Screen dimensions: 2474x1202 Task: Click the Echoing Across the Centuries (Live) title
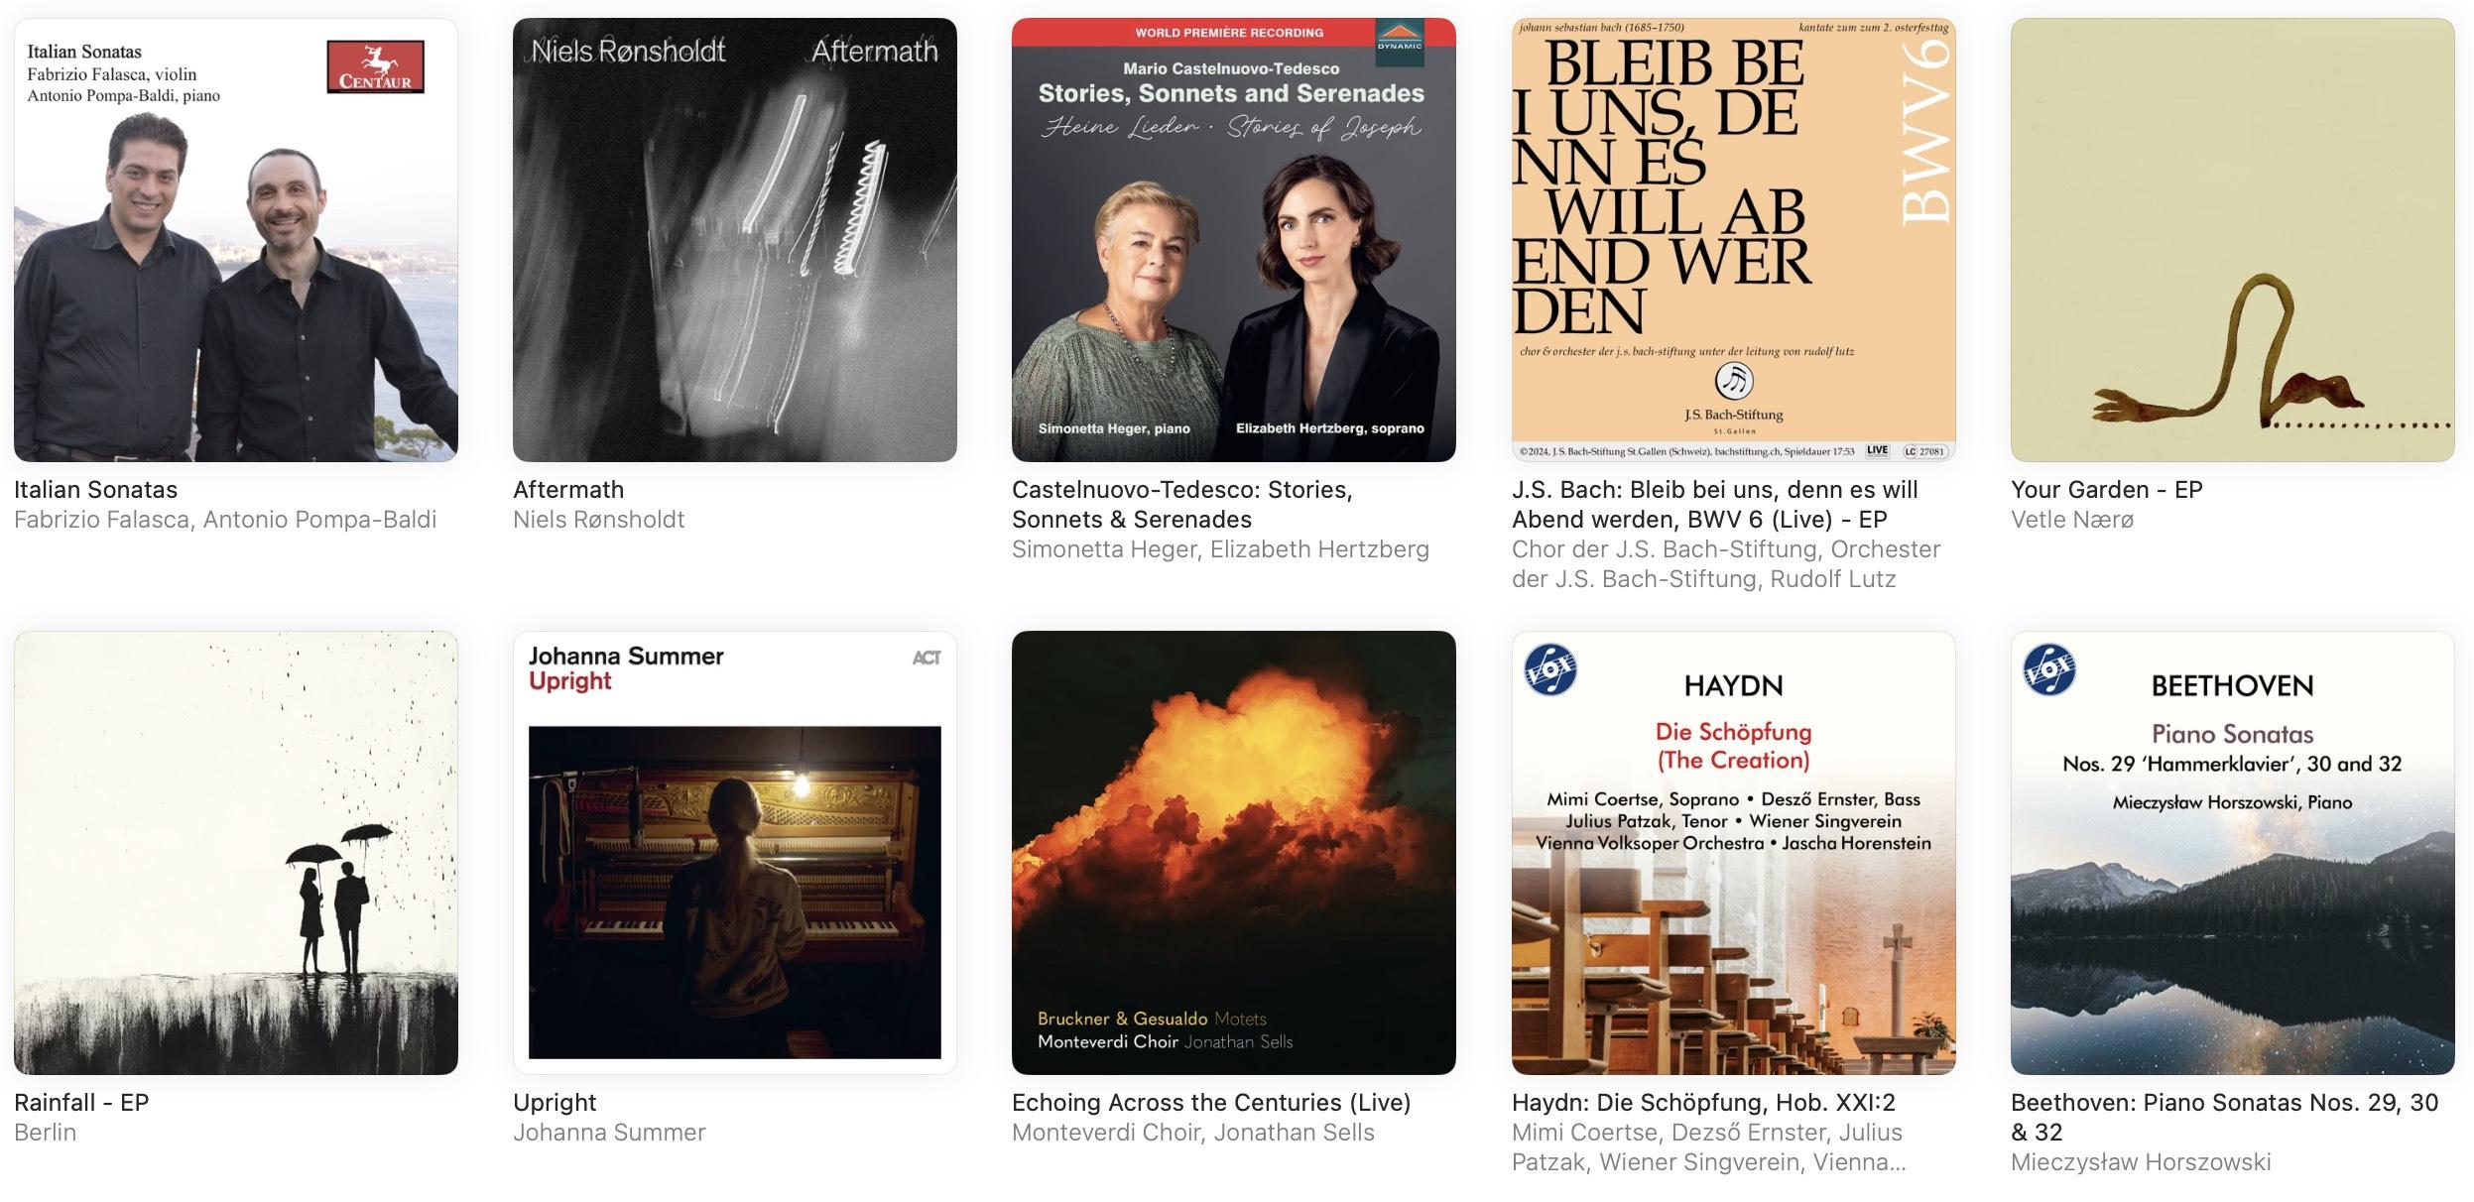[1211, 1103]
